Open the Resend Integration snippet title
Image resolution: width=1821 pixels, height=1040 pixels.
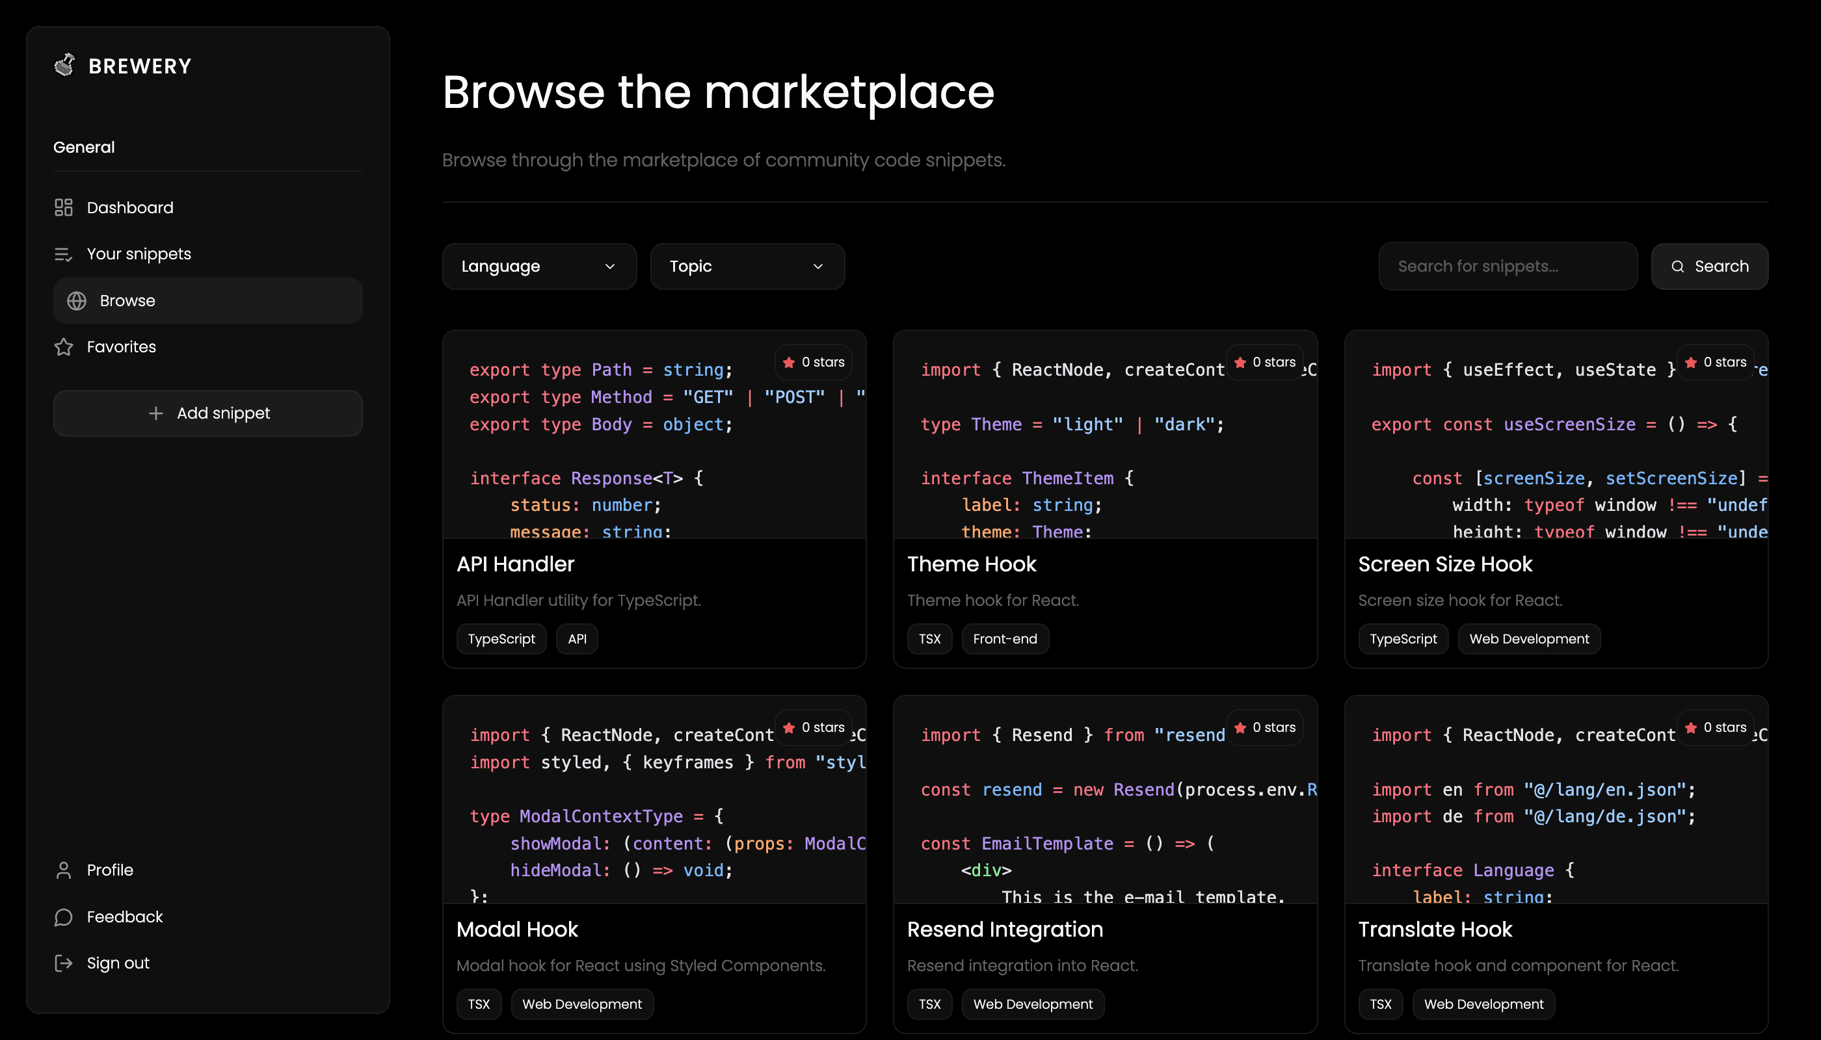click(x=1005, y=929)
